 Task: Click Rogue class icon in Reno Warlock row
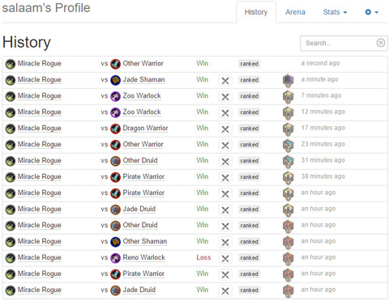[11, 258]
